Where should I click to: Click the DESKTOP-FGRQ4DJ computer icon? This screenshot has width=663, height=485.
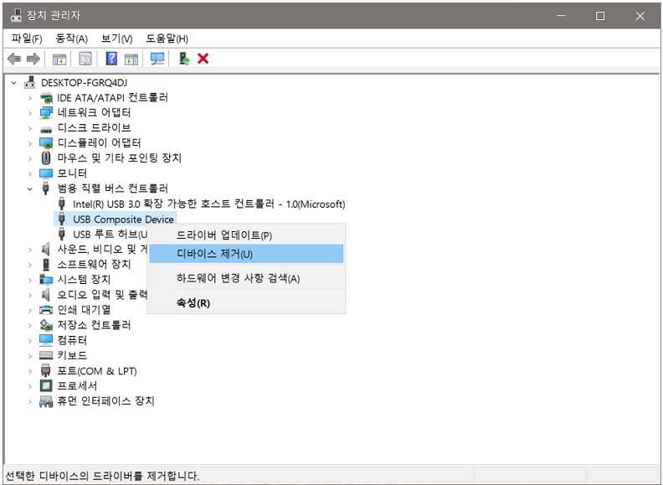(x=29, y=83)
